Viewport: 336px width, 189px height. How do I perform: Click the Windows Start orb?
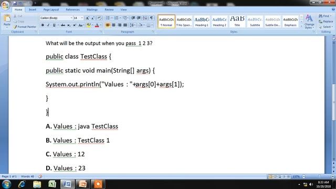tap(6, 184)
